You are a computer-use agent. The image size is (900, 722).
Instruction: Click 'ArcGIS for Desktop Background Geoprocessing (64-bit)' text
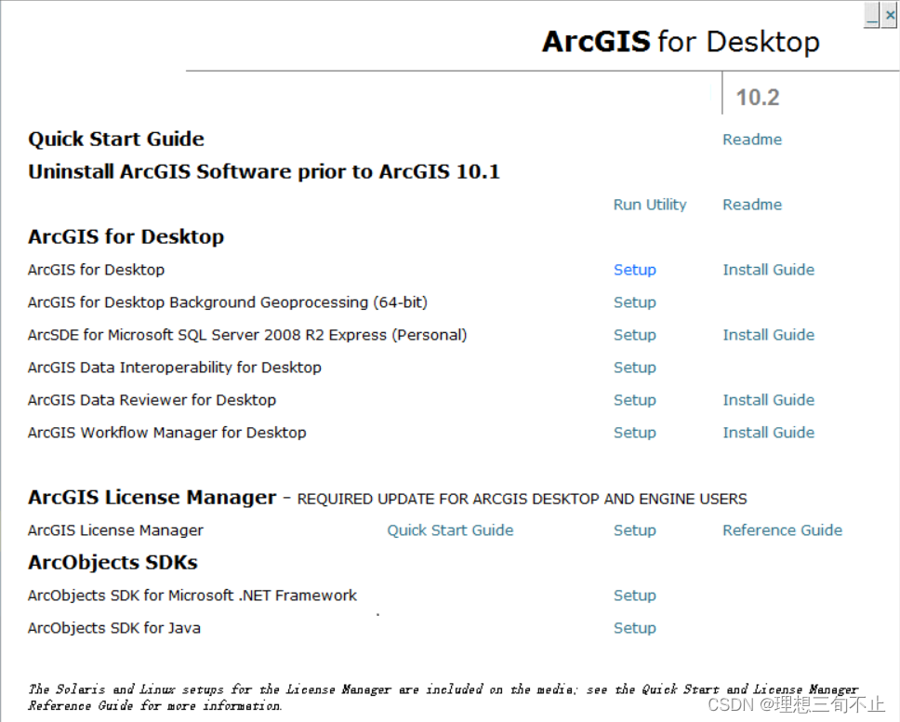(227, 302)
